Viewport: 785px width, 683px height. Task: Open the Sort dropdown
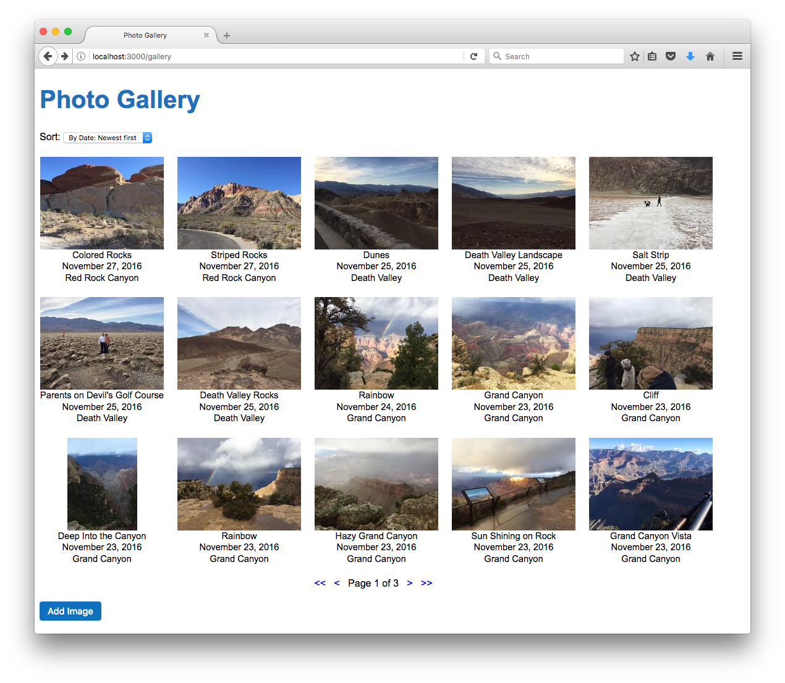[108, 138]
